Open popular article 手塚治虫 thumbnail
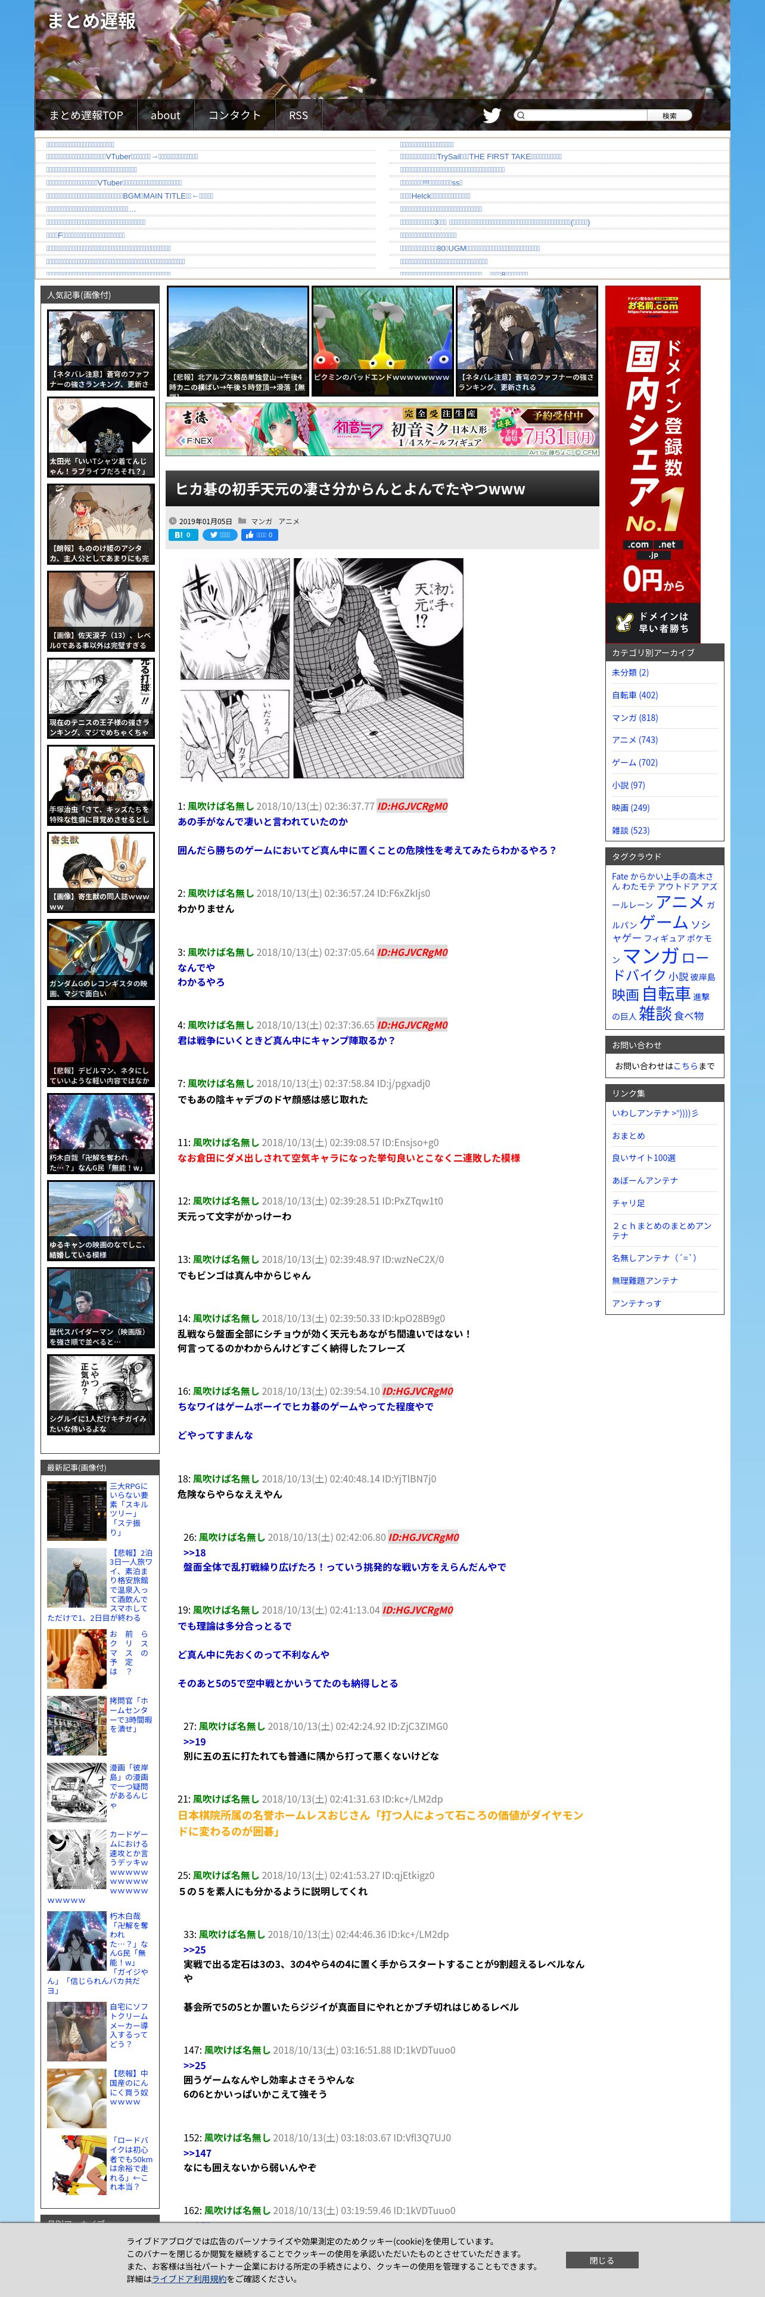Image resolution: width=765 pixels, height=2297 pixels. pyautogui.click(x=101, y=785)
